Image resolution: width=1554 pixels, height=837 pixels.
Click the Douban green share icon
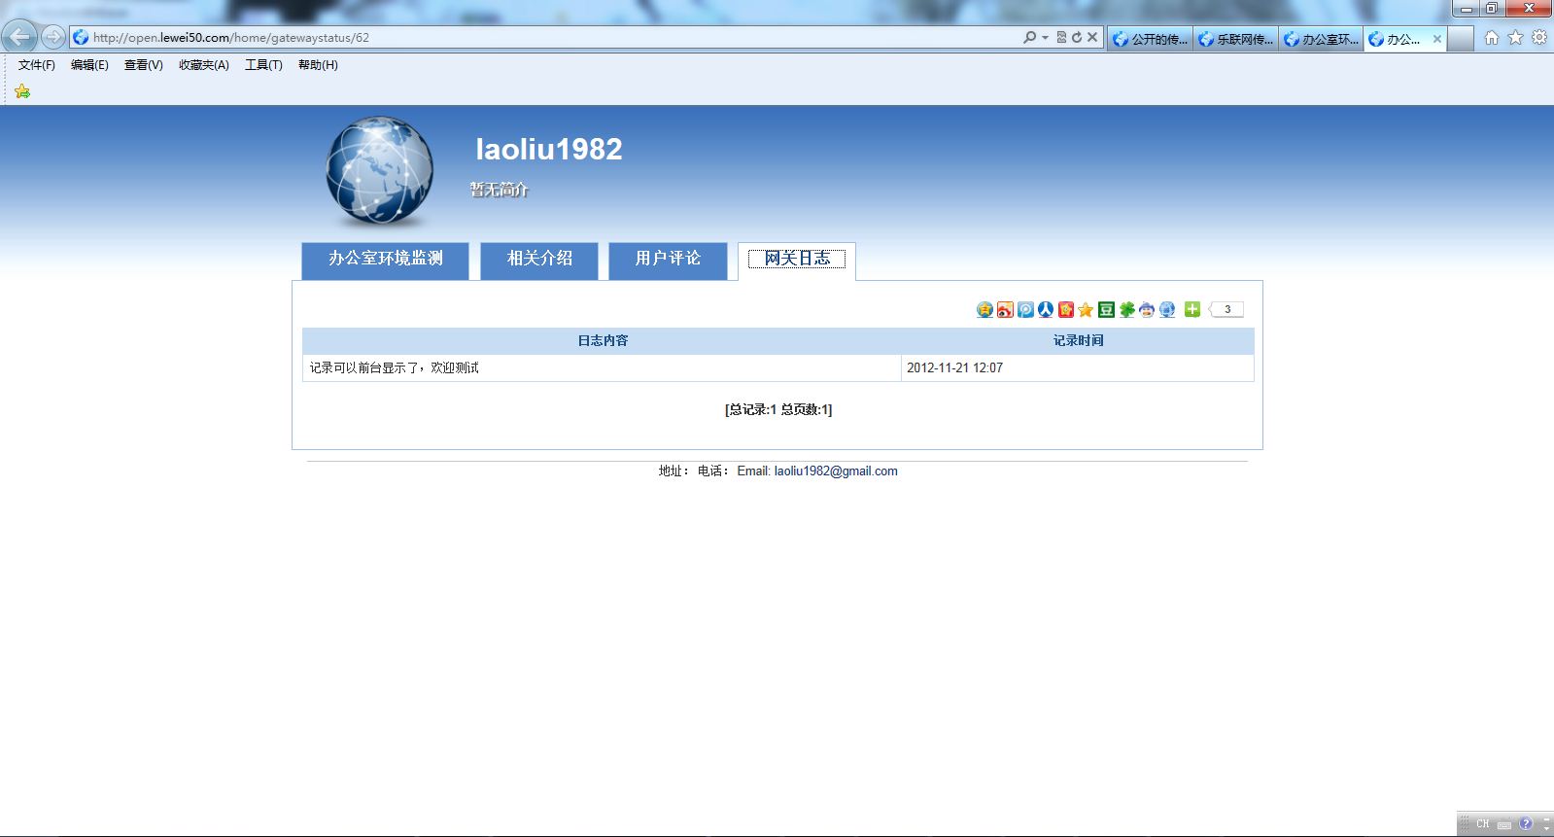1106,310
